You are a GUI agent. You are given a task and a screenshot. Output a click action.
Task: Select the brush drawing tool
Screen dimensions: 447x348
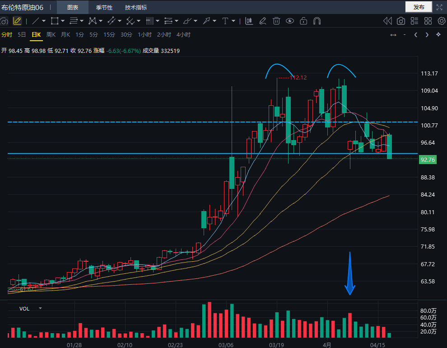click(x=187, y=21)
